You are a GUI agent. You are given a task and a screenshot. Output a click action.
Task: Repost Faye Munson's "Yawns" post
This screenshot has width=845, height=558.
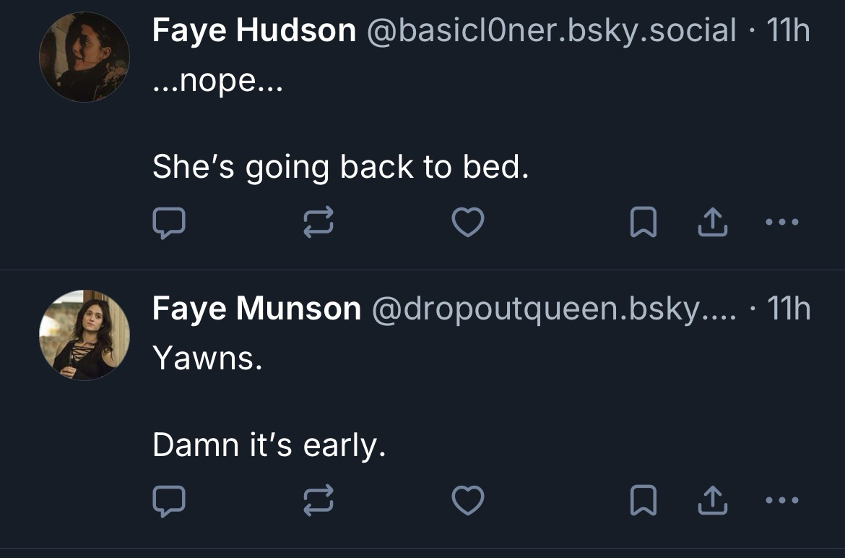click(318, 500)
